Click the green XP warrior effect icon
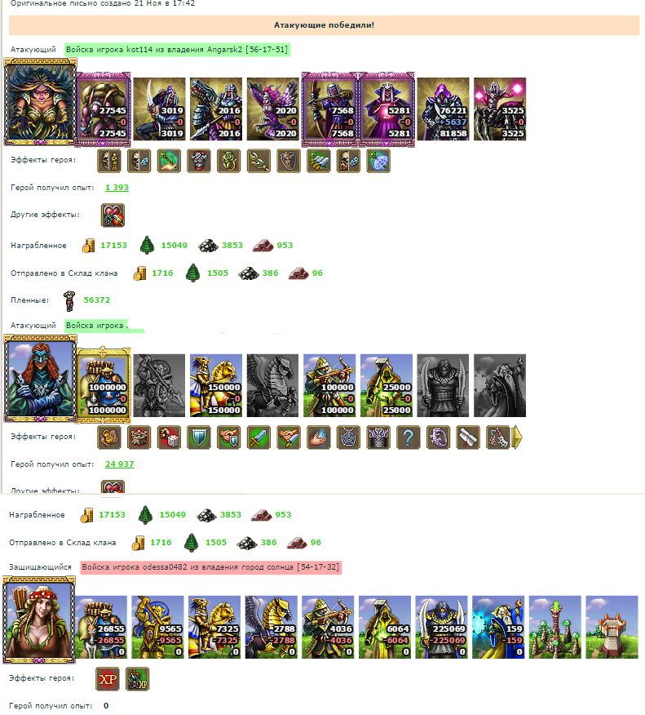Screen dimensions: 645x715 point(138,679)
